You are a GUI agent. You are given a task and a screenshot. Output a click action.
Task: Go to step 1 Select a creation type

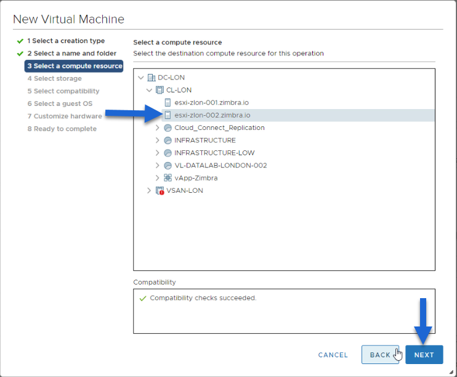(66, 41)
